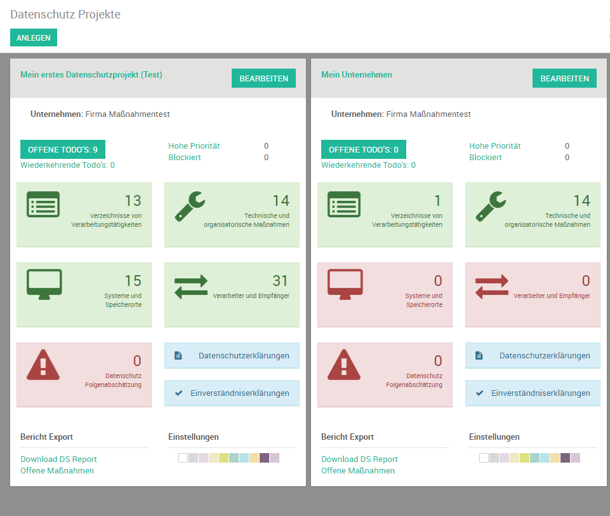Pick the white color swatch in Mein Unternehmen
Viewport: 610px width, 516px height.
[484, 458]
